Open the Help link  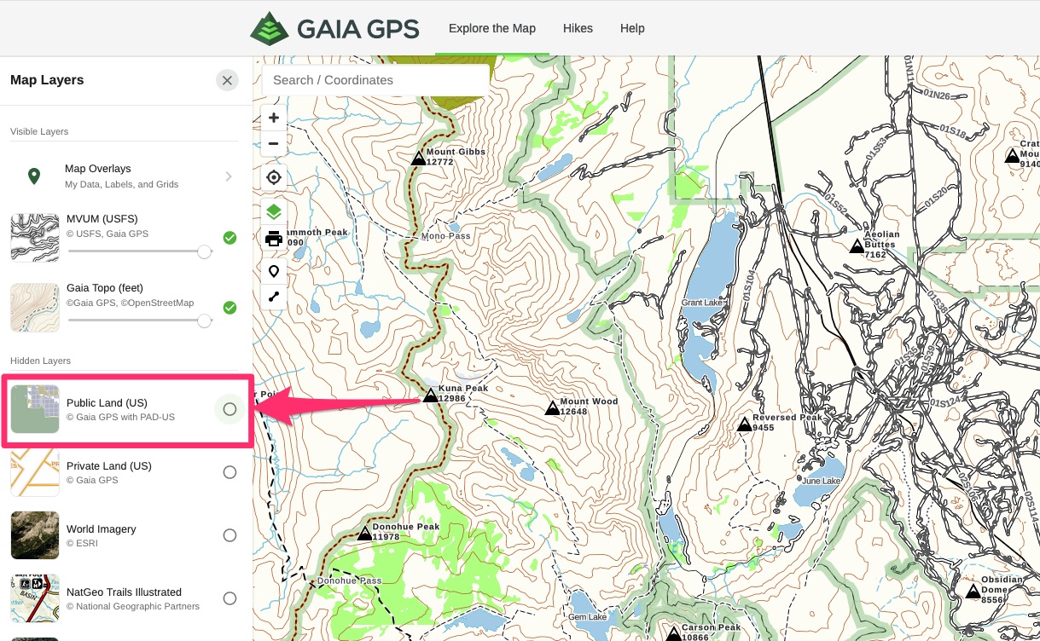point(632,28)
